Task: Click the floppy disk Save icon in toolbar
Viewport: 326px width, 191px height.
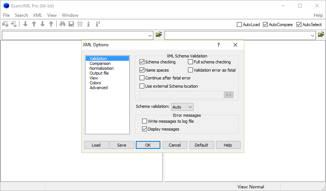Action: (x=71, y=24)
